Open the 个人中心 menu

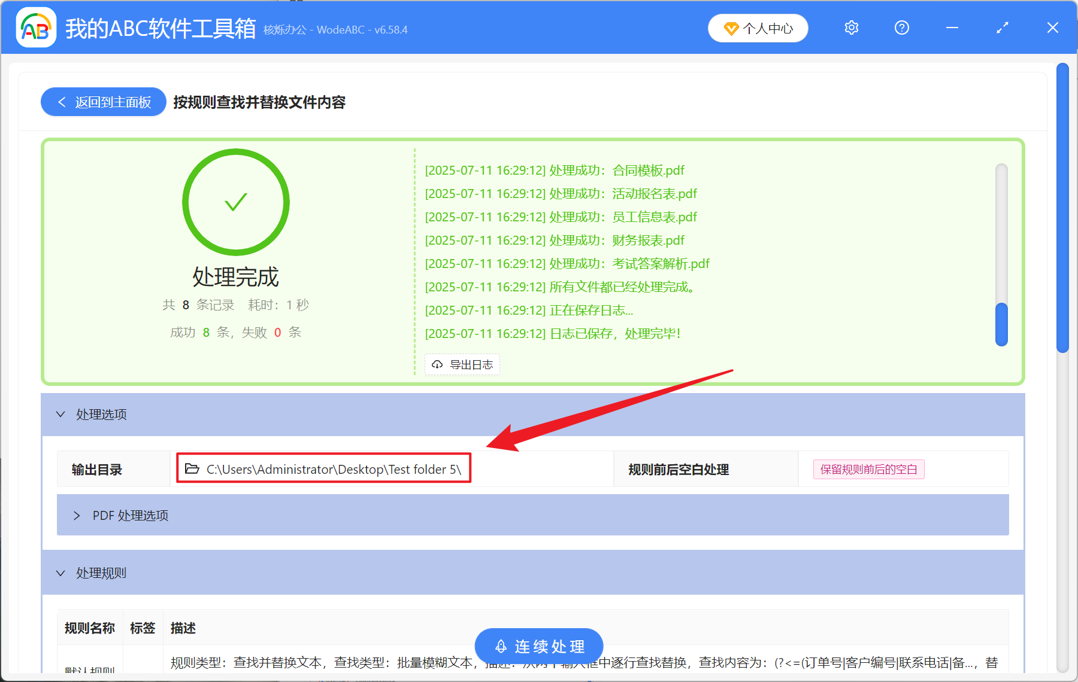758,28
